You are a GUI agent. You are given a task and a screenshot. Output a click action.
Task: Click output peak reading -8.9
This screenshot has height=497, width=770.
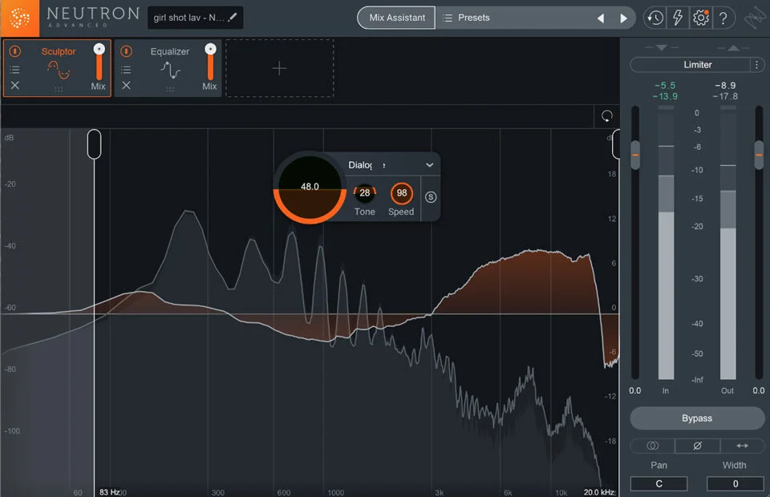(725, 85)
